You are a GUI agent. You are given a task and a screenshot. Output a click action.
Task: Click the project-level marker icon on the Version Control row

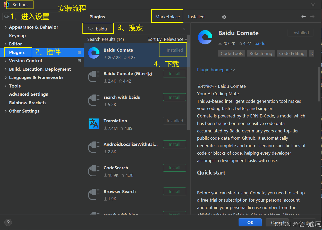point(79,61)
